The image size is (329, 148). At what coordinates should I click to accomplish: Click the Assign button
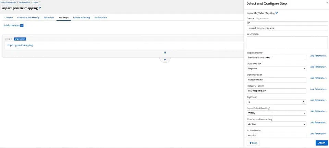coord(322,143)
